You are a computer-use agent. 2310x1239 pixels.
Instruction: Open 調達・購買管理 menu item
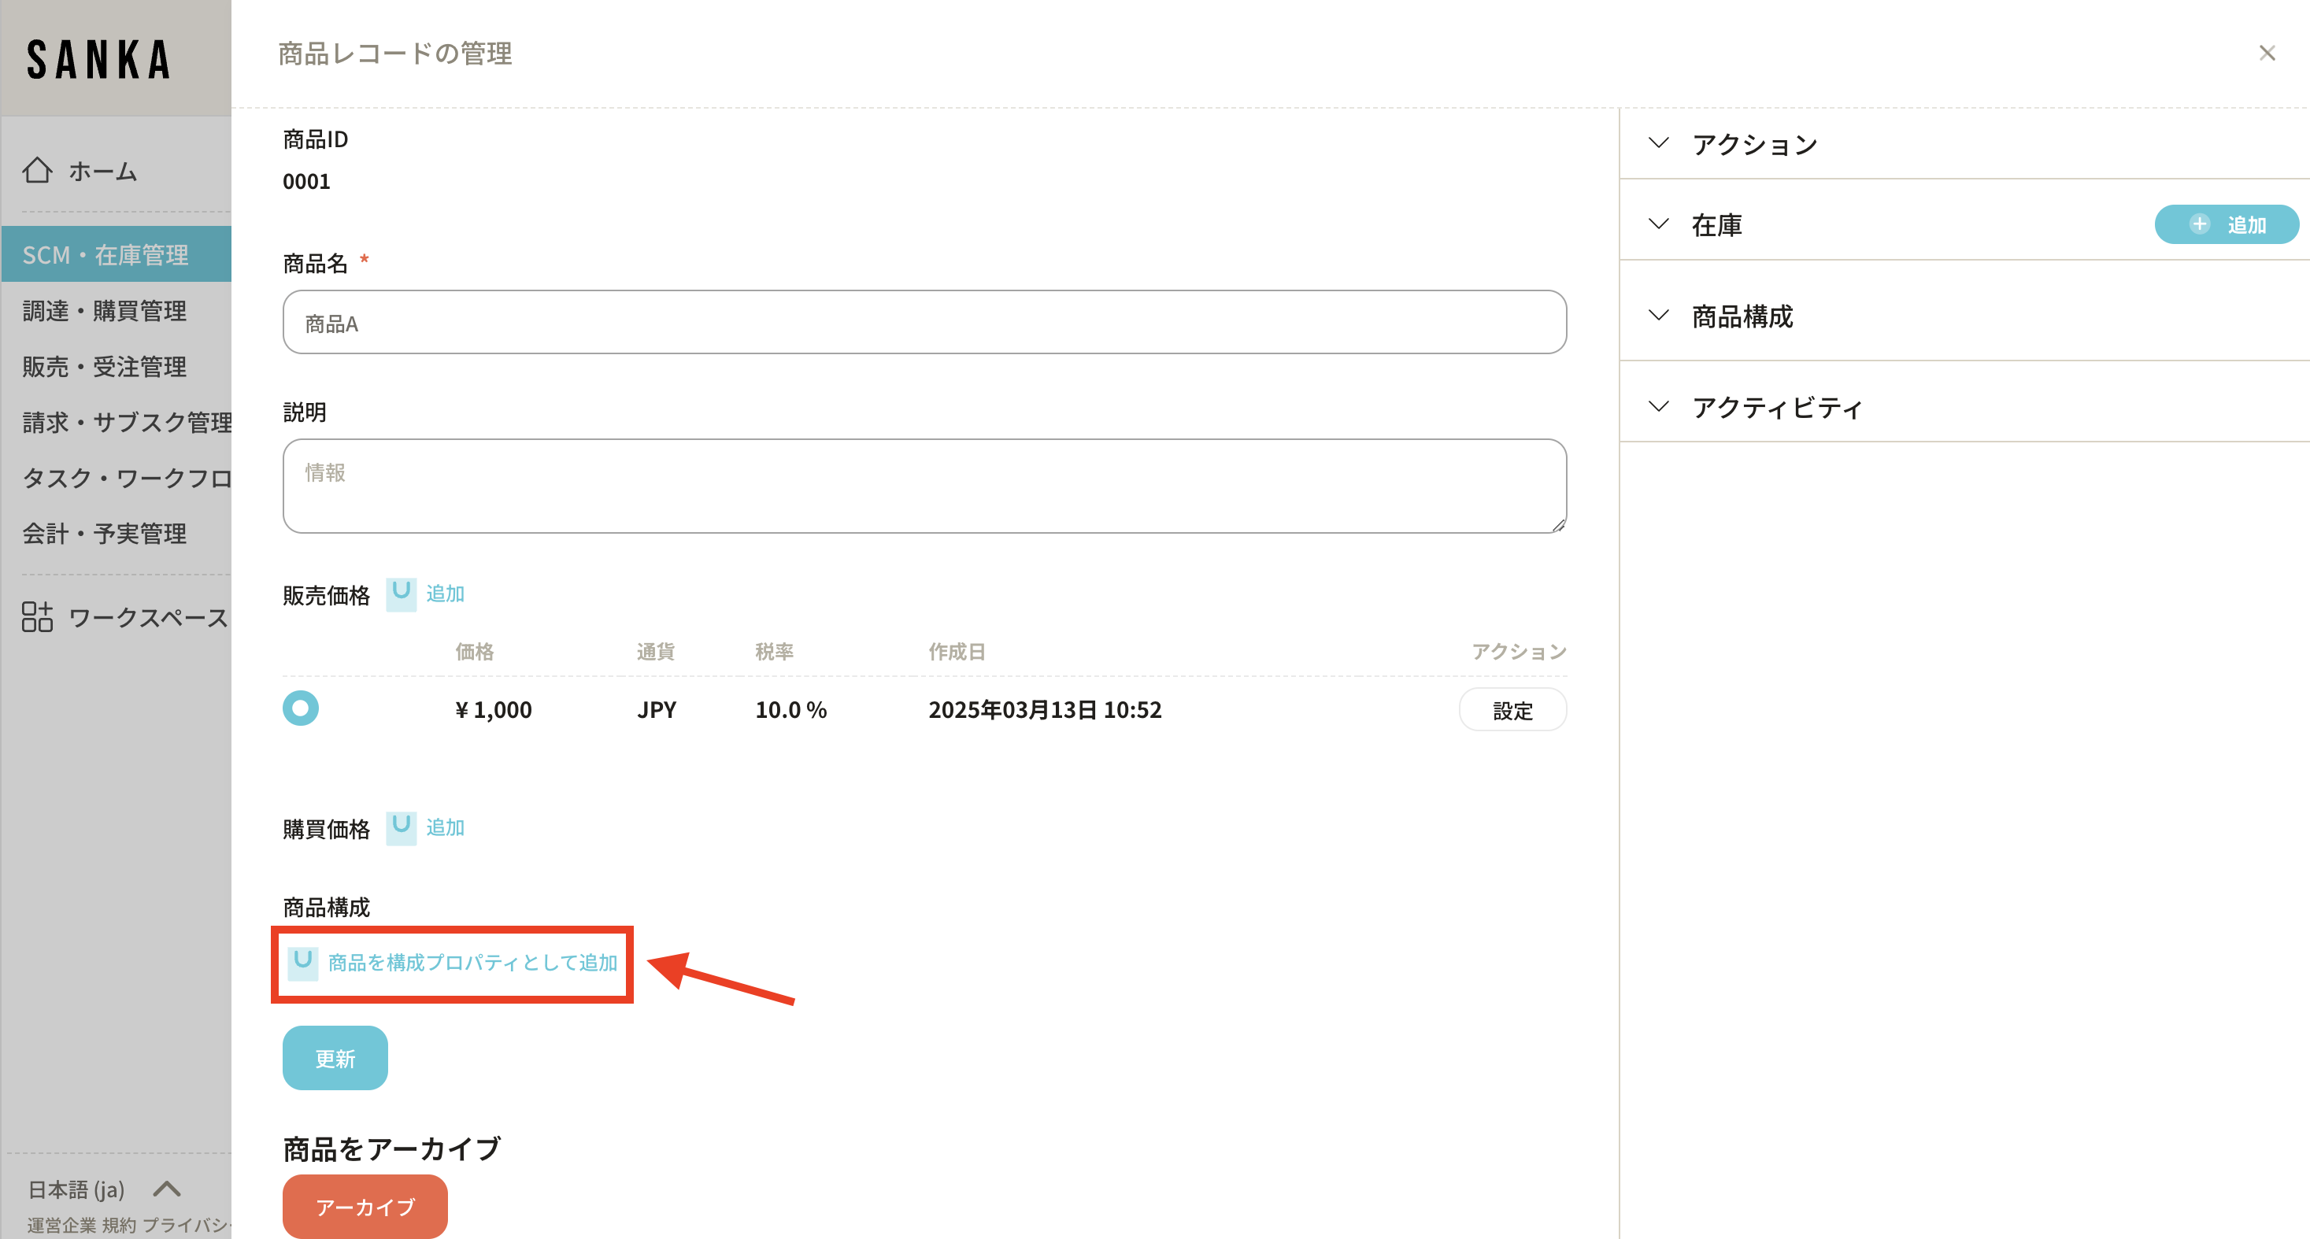point(104,311)
